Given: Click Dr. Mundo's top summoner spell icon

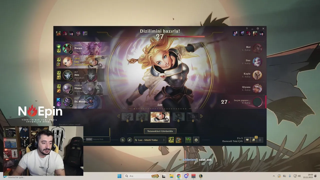Looking at the screenshot, I should coord(58,100).
